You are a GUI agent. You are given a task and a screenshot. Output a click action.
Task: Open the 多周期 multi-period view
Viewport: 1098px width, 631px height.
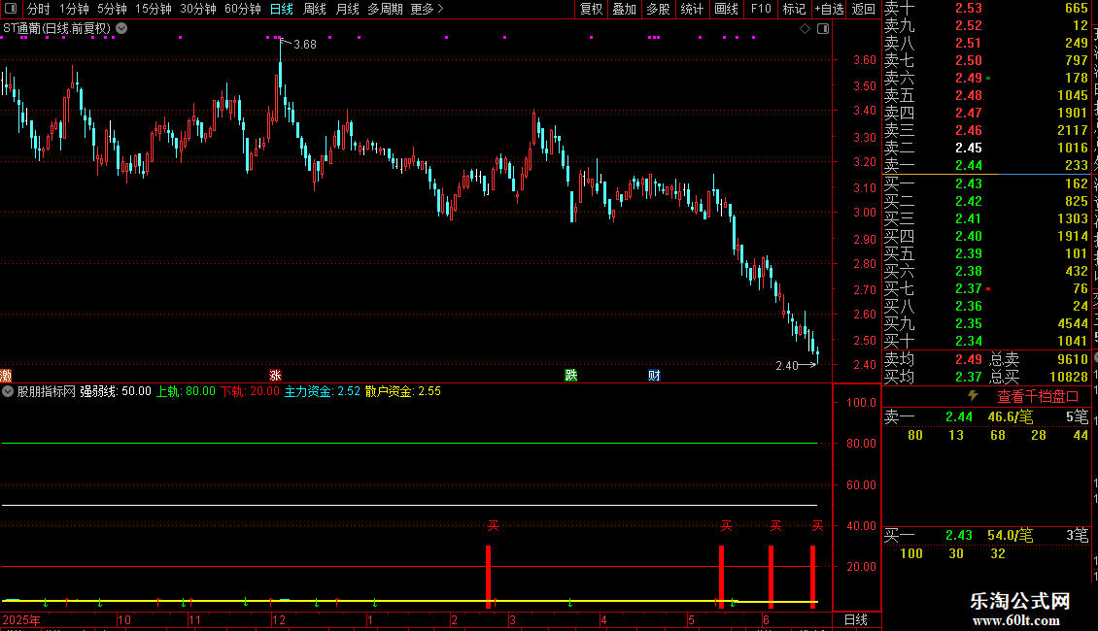[x=385, y=9]
